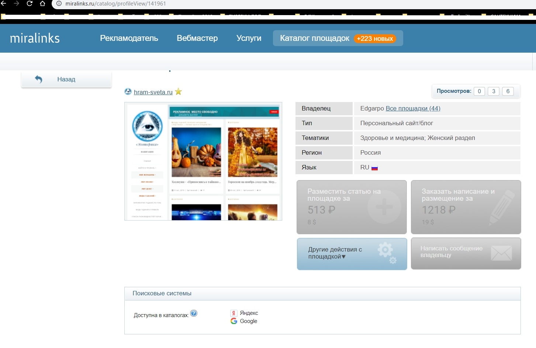The image size is (536, 348).
Task: Click the views counter showing 0
Action: pyautogui.click(x=479, y=91)
